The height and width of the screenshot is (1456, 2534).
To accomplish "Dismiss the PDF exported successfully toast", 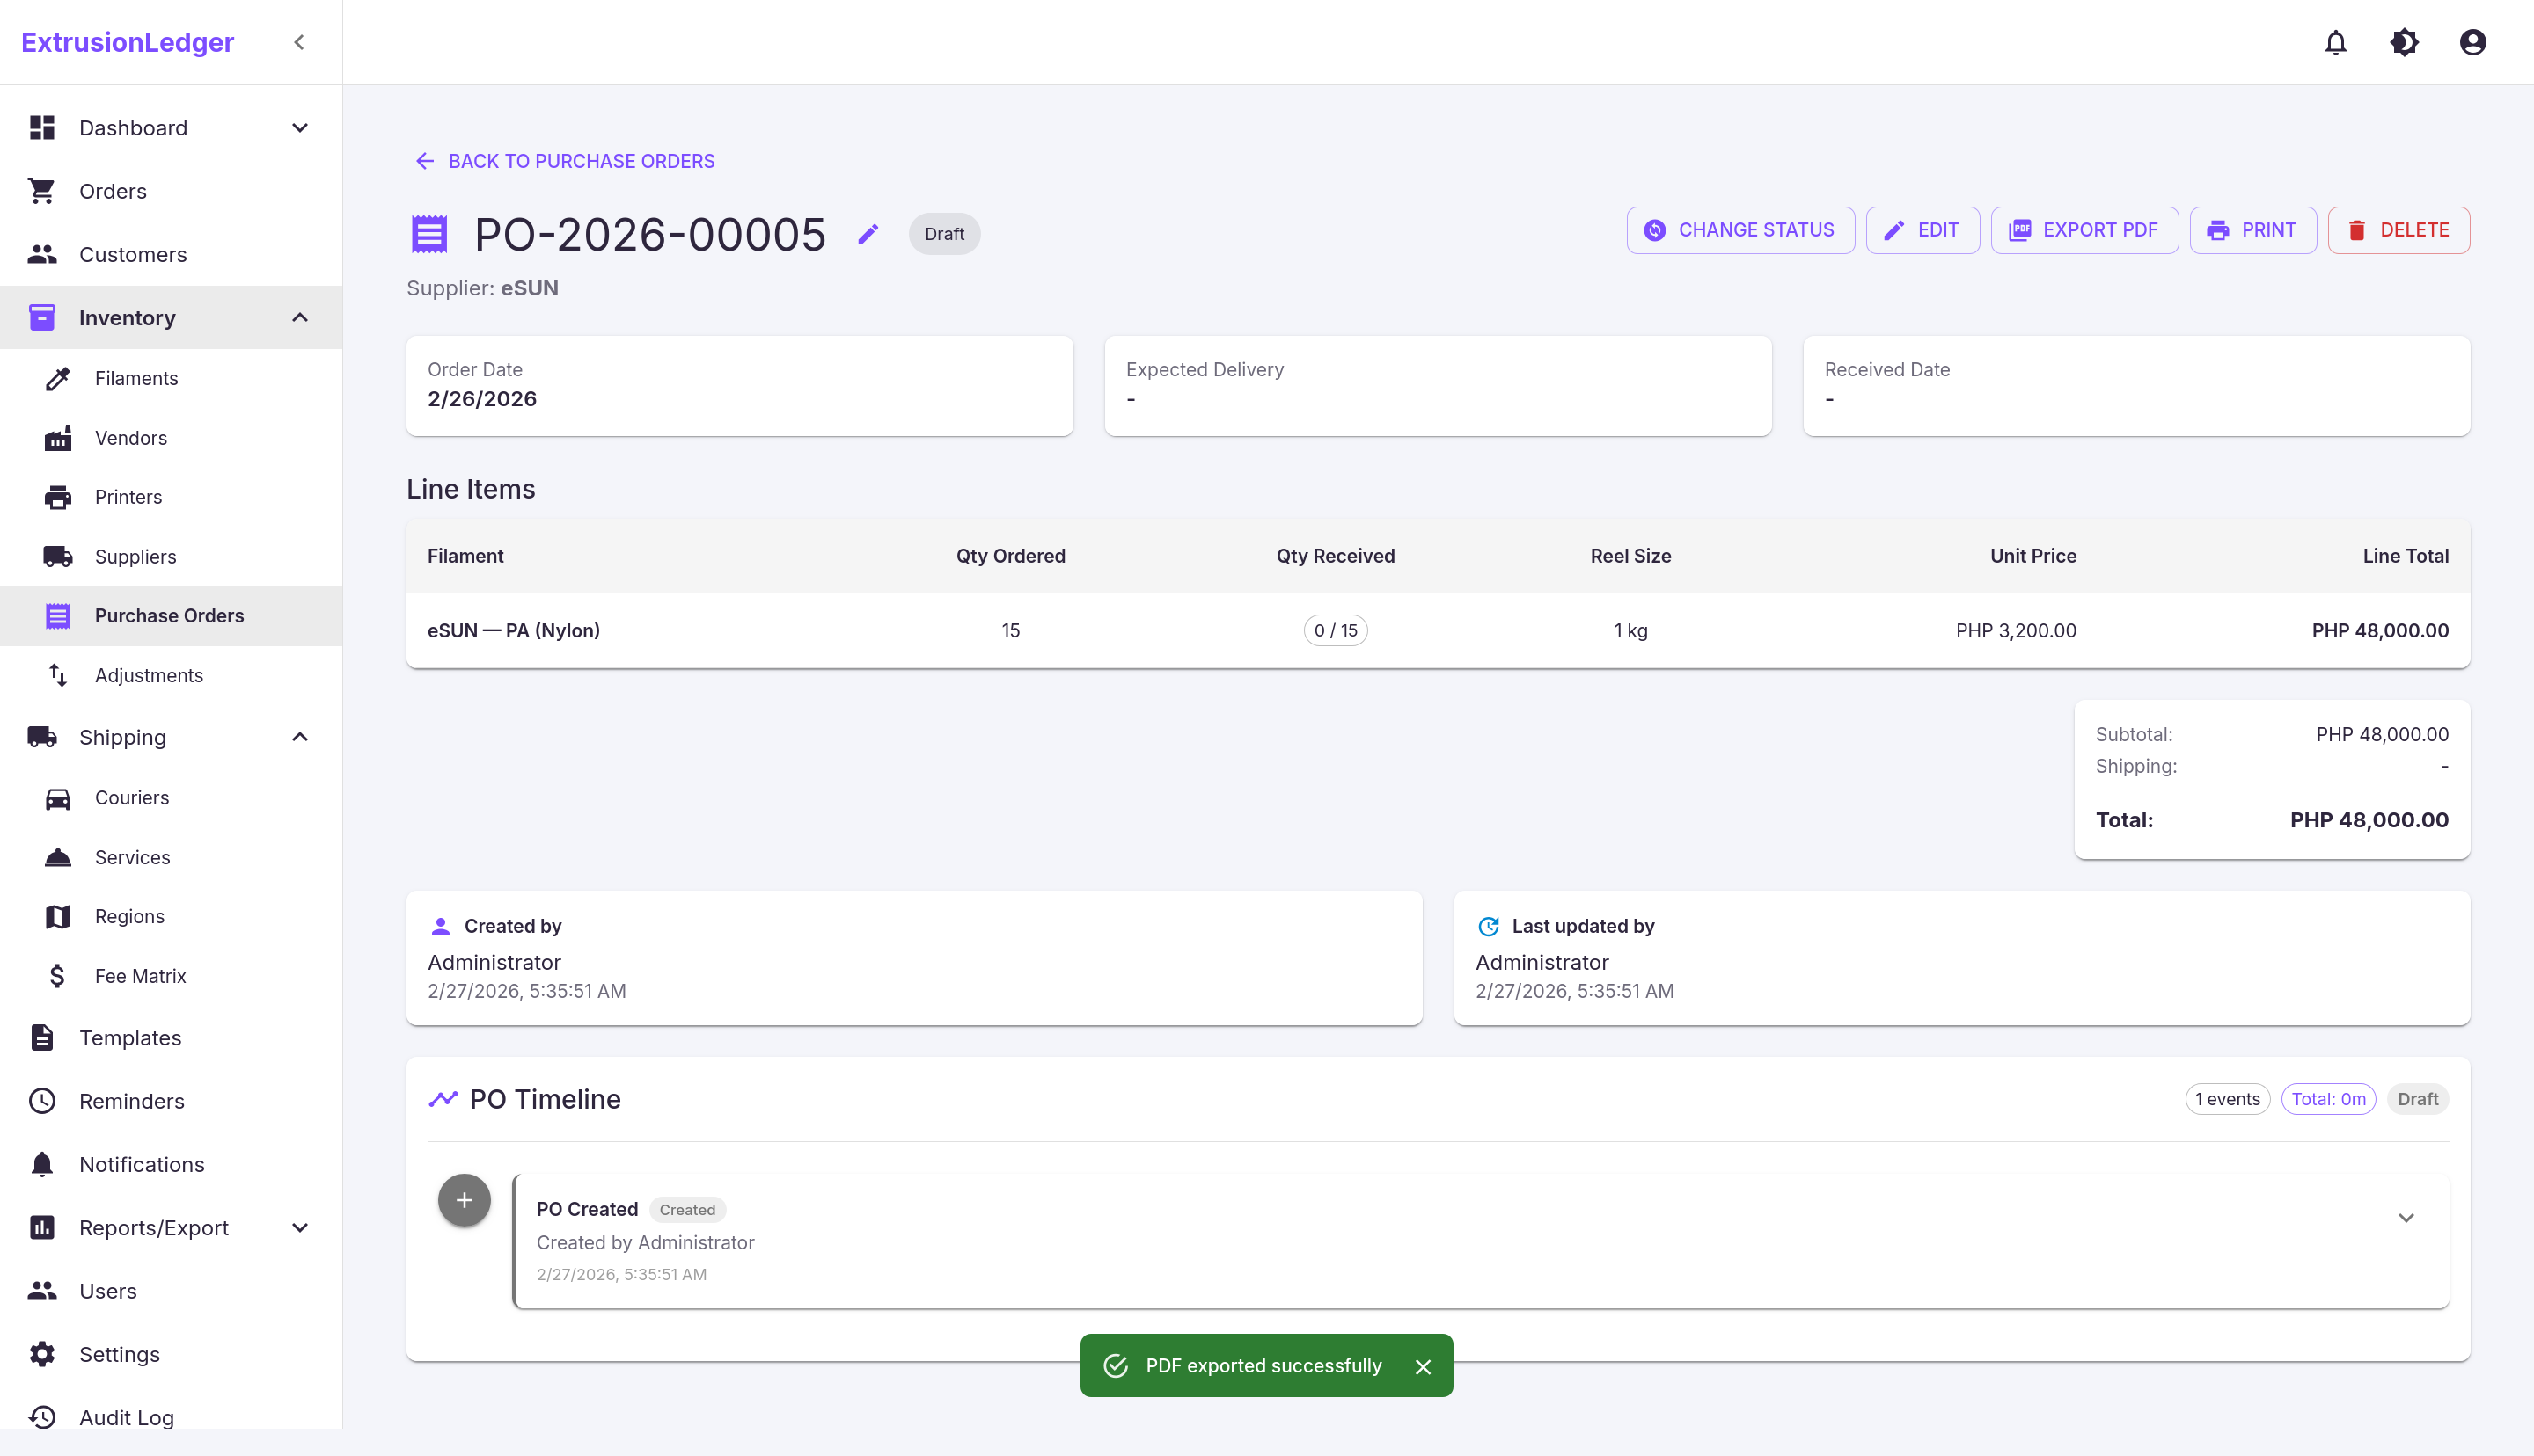I will (x=1423, y=1366).
